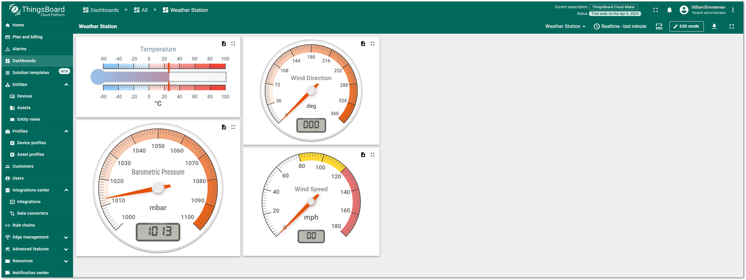Screen dimensions: 746x280
Task: Collapse the Profiles section chevron
Action: pos(66,131)
